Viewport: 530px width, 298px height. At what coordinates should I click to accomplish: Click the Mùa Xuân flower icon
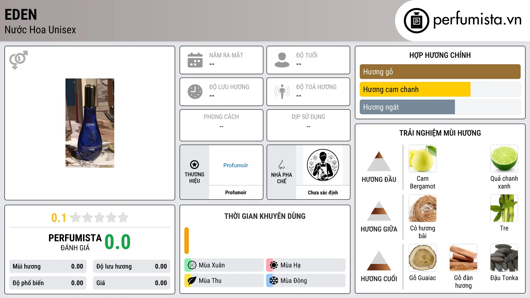coord(192,265)
